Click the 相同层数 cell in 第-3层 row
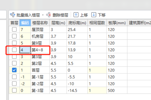Image resolution: width=151 pixels, height=100 pixels. coord(97,90)
